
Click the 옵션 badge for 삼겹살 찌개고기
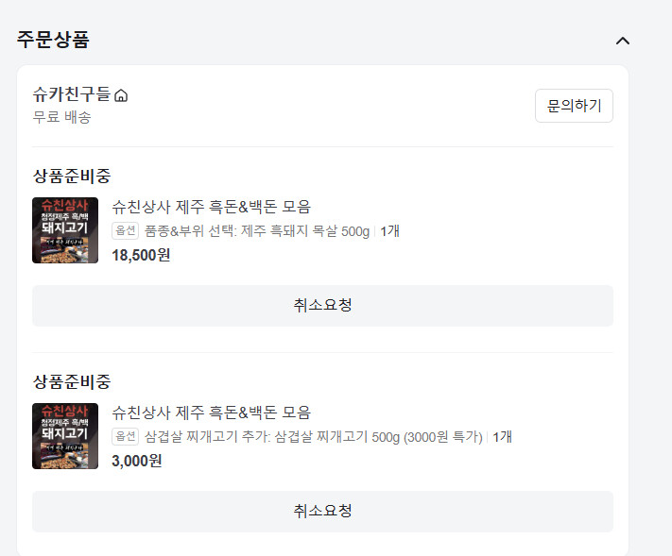coord(125,437)
